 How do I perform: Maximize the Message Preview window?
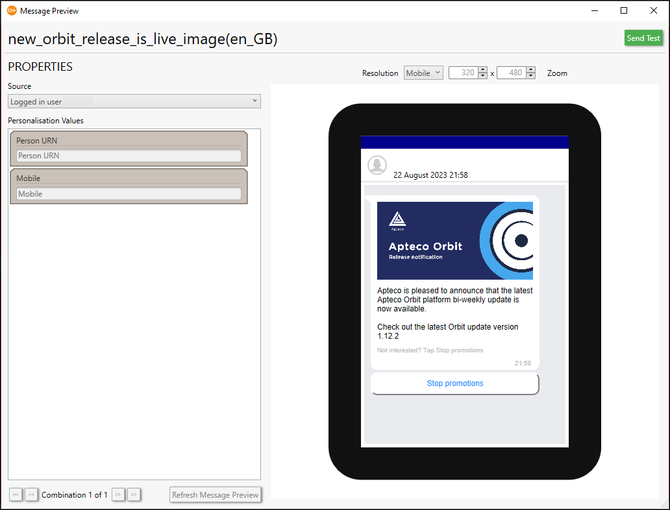[x=624, y=10]
